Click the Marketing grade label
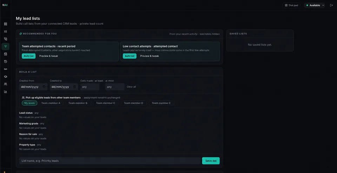The width and height of the screenshot is (337, 173). [x=28, y=123]
